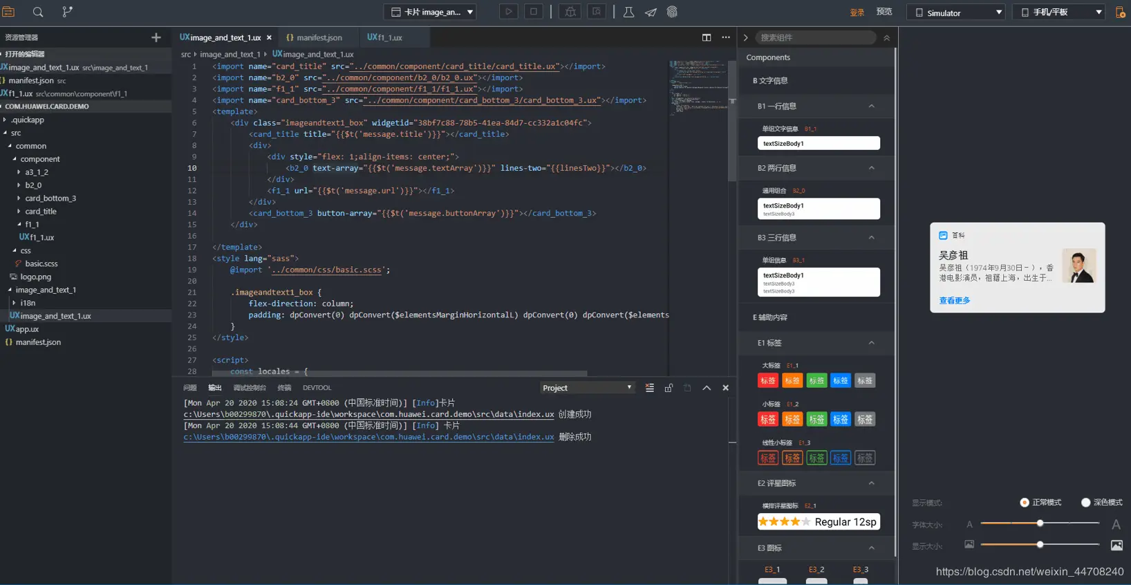
Task: Split the editor with the split icon
Action: pyautogui.click(x=707, y=37)
